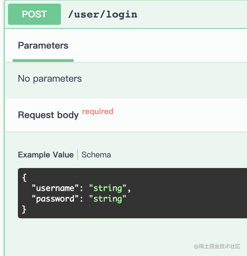
Task: Click the comma after username's string value
Action: 129,189
